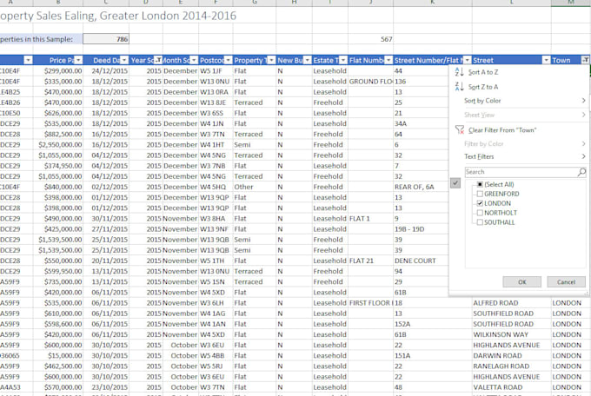
Task: Expand the Sort by Color submenu
Action: (520, 101)
